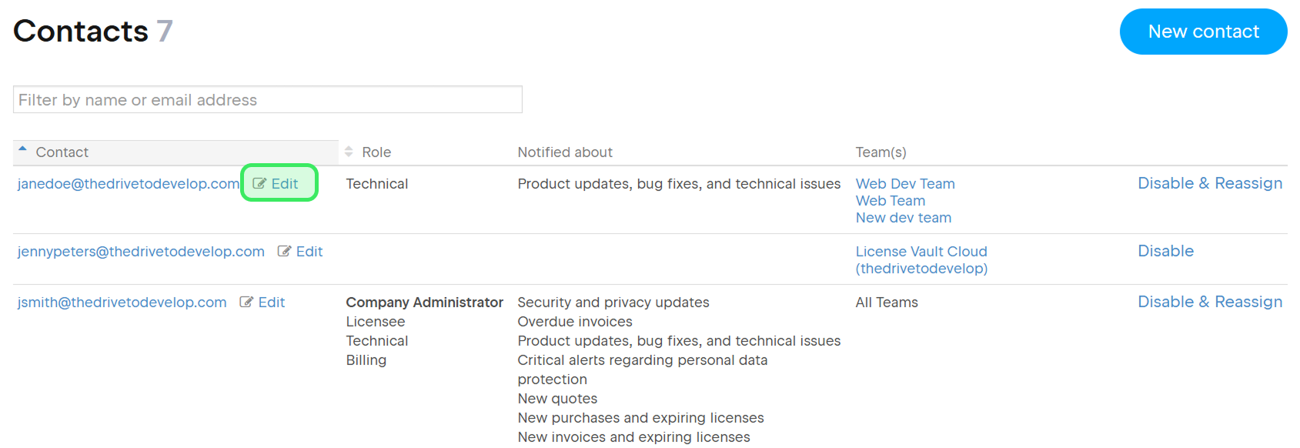Open the New dev team link
1300x448 pixels.
point(904,218)
